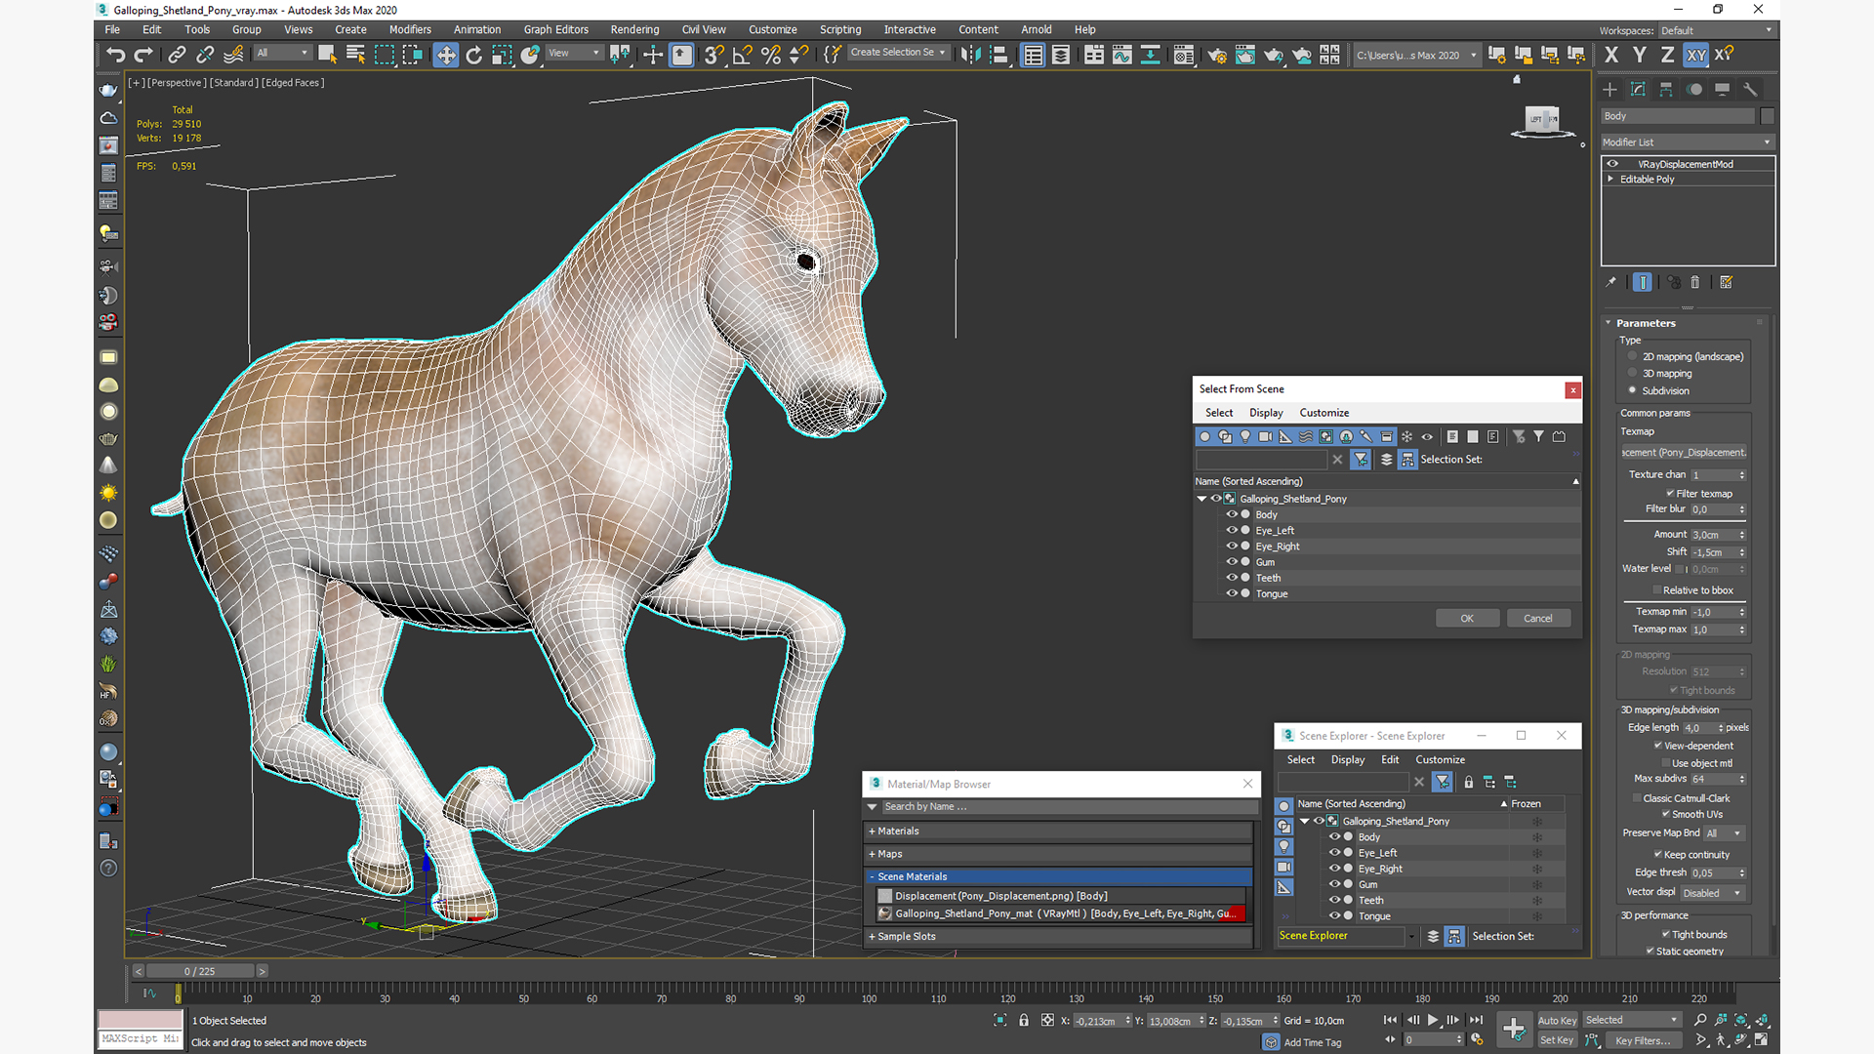Toggle the Percent Snap tool
This screenshot has height=1054, width=1874.
click(x=771, y=55)
